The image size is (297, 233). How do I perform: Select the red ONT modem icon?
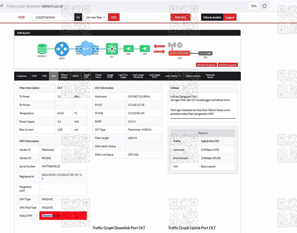click(x=179, y=53)
